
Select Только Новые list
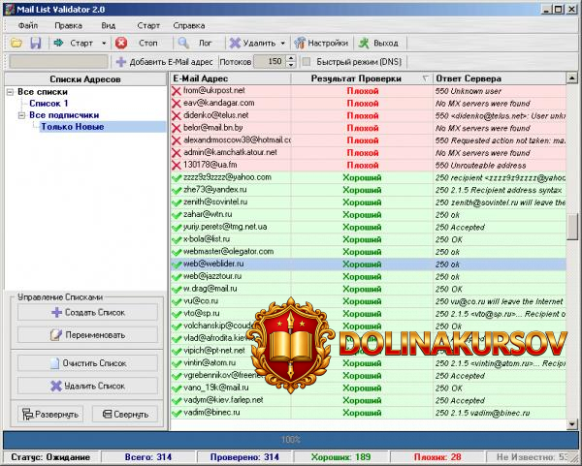click(72, 127)
